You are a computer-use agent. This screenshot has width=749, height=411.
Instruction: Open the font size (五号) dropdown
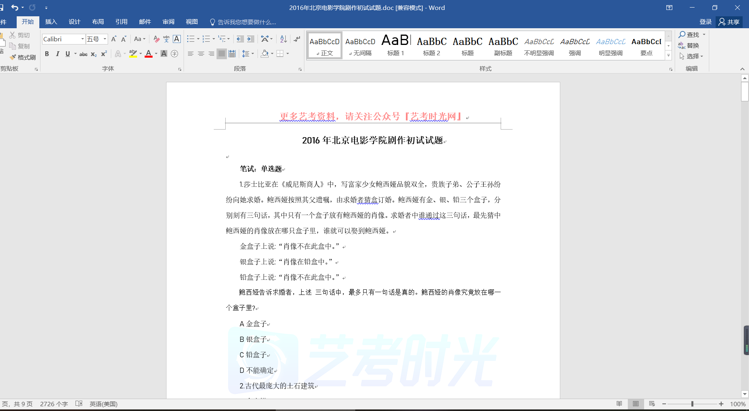coord(105,39)
